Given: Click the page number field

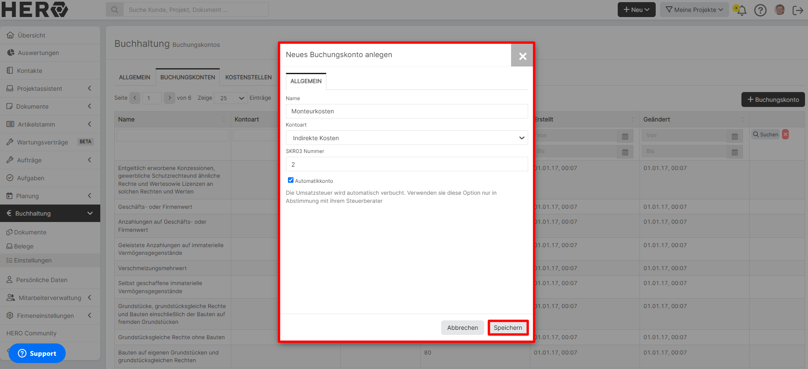Looking at the screenshot, I should pos(152,98).
